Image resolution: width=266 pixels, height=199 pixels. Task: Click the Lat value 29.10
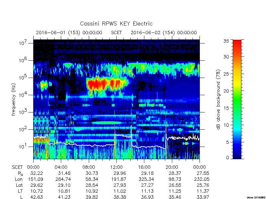(64, 185)
